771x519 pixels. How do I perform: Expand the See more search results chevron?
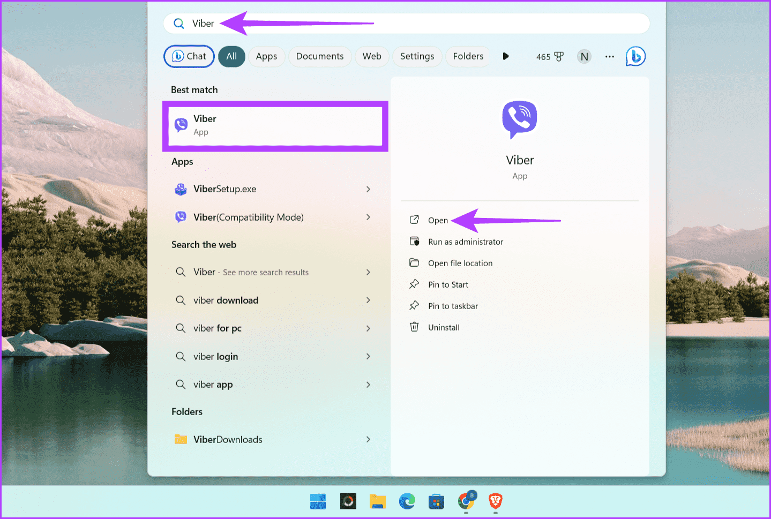(x=368, y=272)
